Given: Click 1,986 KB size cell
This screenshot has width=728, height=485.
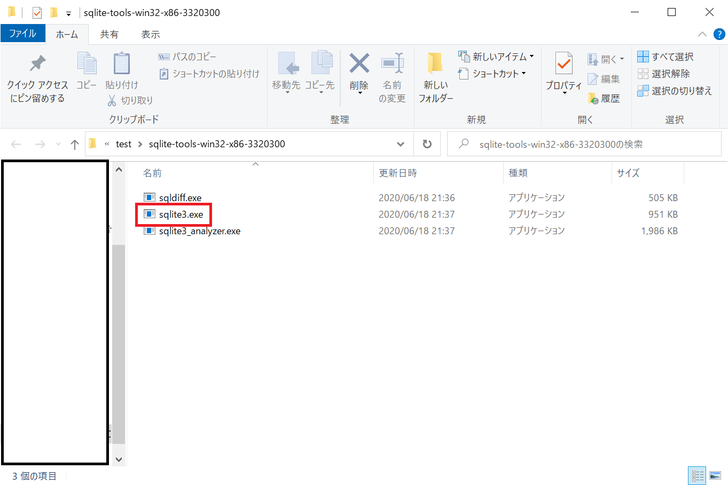Looking at the screenshot, I should click(x=660, y=231).
